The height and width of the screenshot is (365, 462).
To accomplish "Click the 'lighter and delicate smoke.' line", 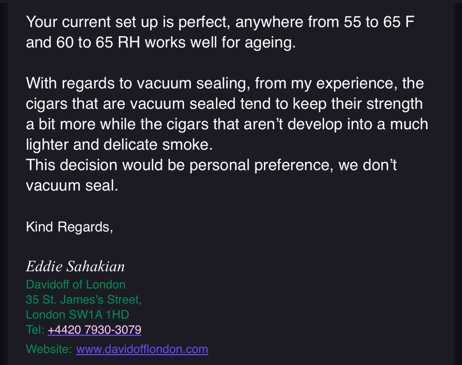I will click(x=119, y=145).
